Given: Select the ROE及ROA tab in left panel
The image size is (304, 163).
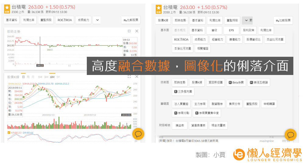Looking at the screenshot, I should 65,20.
